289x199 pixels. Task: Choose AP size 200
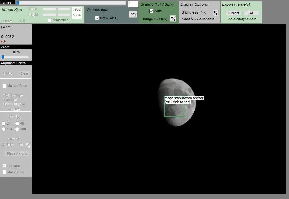pyautogui.click(x=17, y=129)
